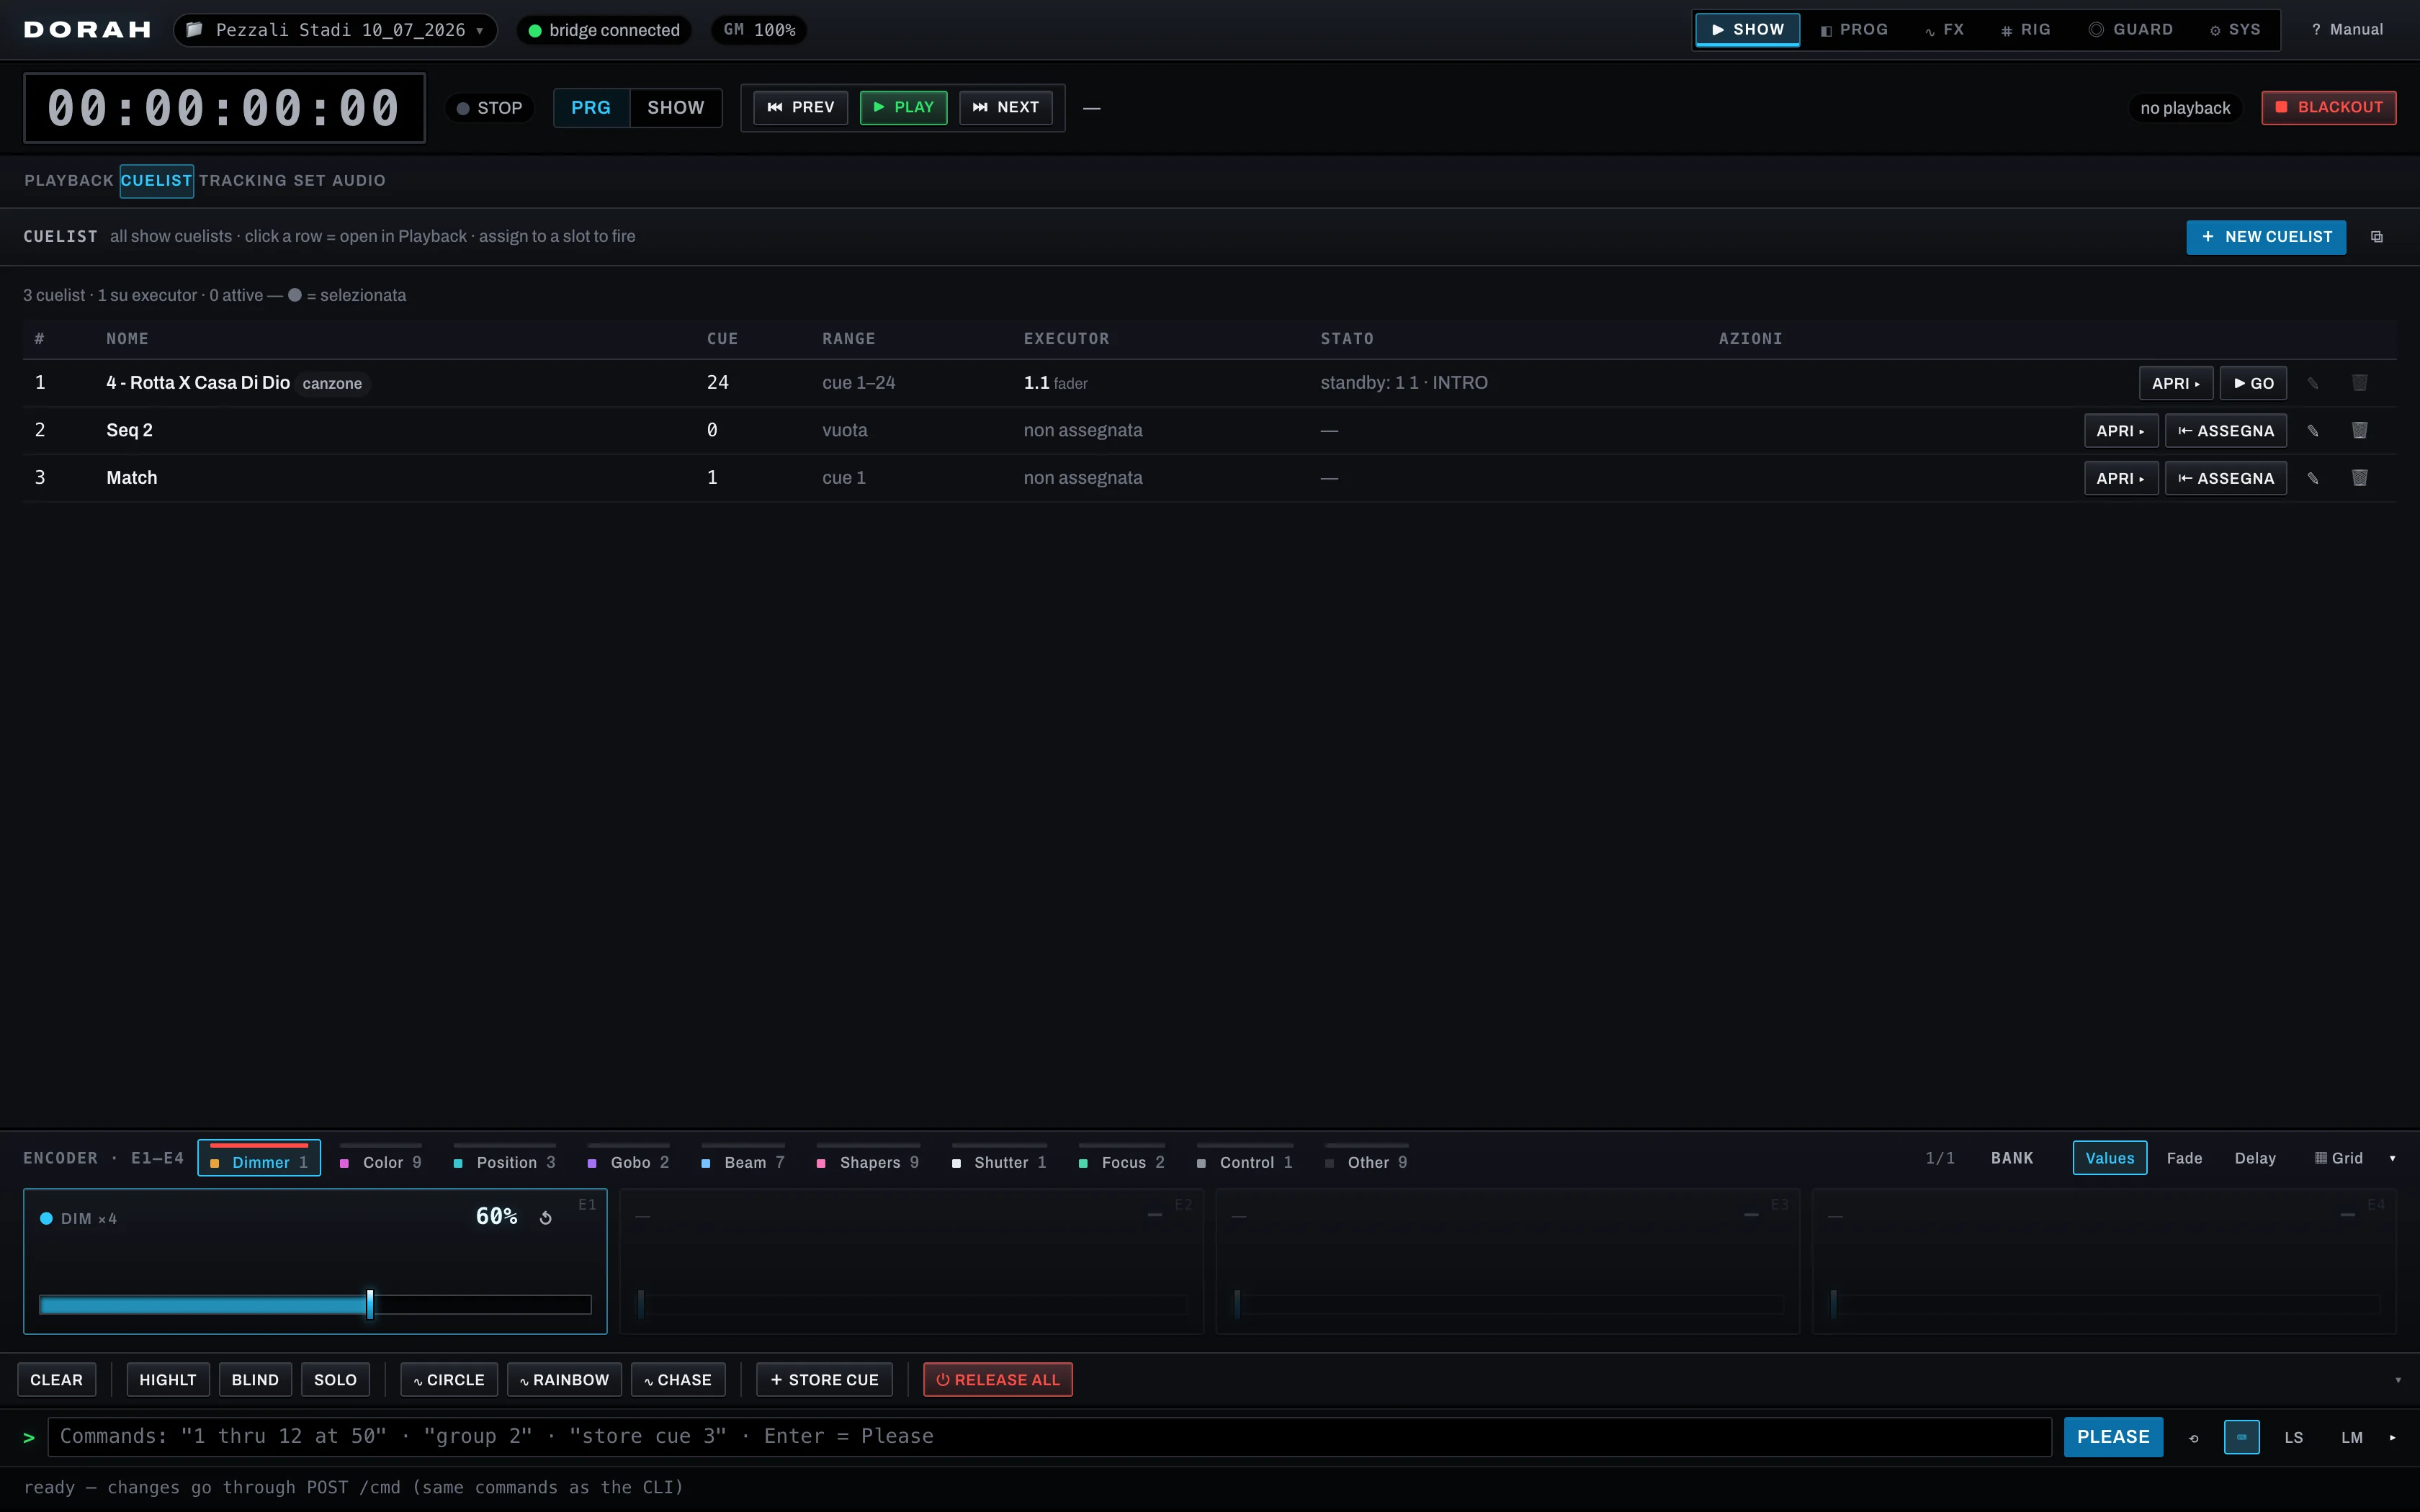This screenshot has height=1512, width=2420.
Task: Open the PROG top section
Action: tap(1854, 30)
